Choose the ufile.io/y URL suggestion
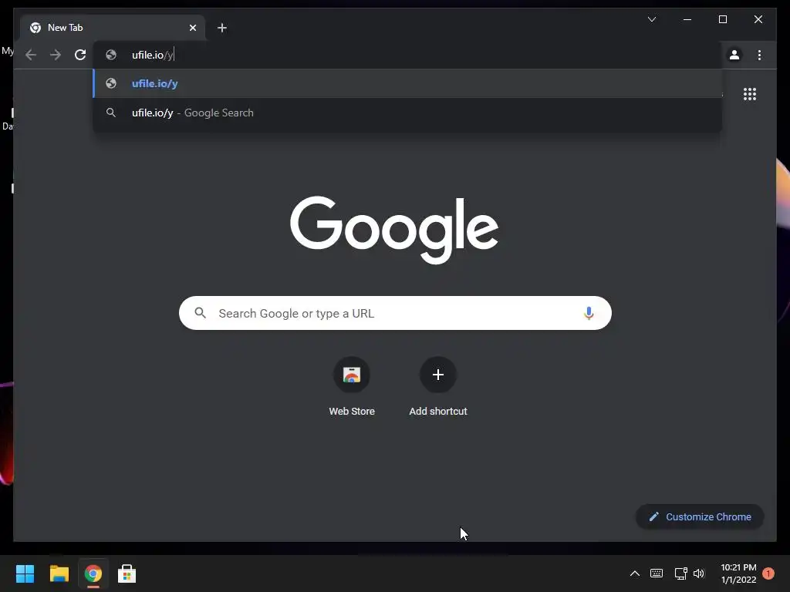Screen dimensions: 790x592 407,83
